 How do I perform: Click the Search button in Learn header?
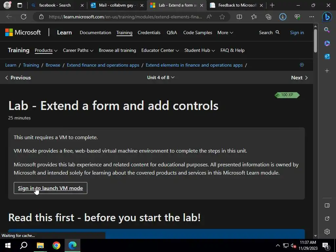click(x=269, y=32)
